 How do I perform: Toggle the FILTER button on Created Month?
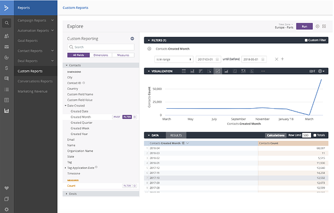pyautogui.click(x=127, y=117)
